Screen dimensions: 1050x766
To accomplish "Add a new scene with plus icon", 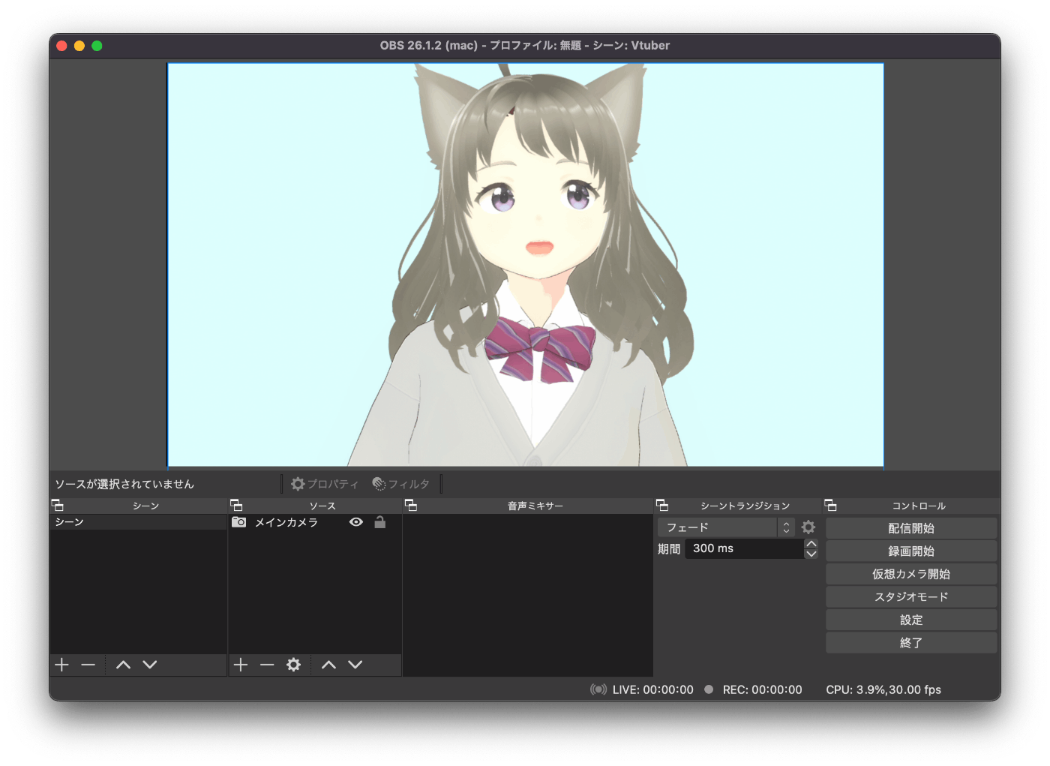I will (x=62, y=665).
